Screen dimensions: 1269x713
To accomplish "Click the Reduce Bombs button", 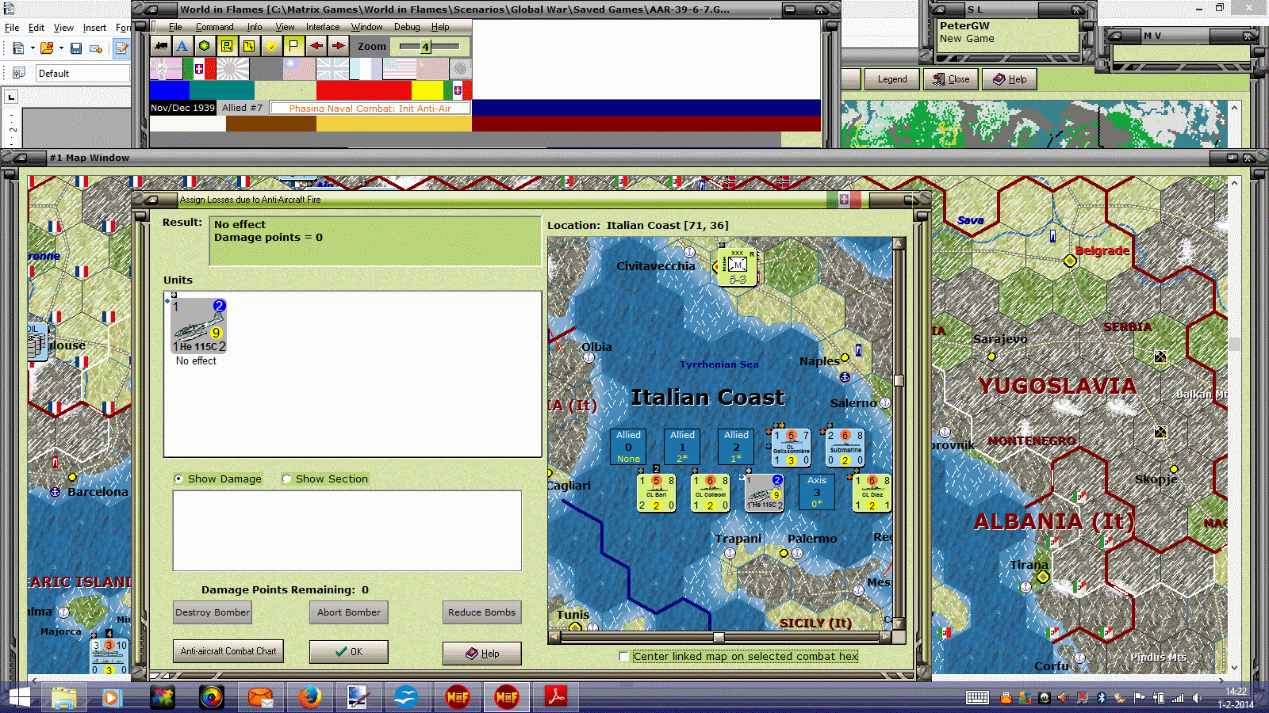I will [481, 612].
